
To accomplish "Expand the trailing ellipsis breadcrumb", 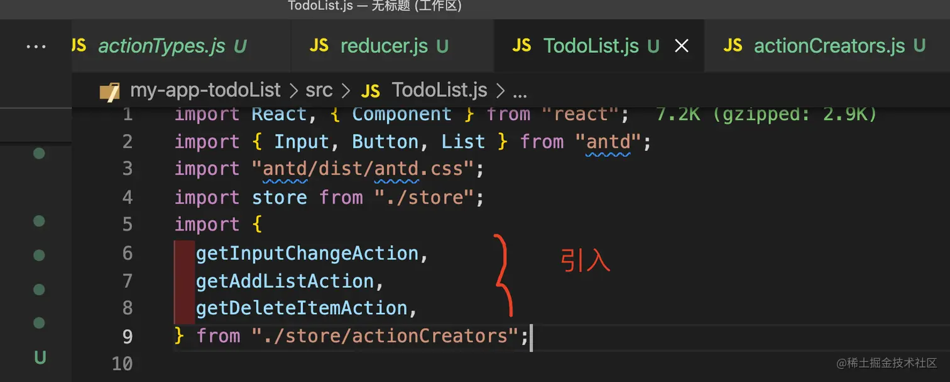I will 520,92.
